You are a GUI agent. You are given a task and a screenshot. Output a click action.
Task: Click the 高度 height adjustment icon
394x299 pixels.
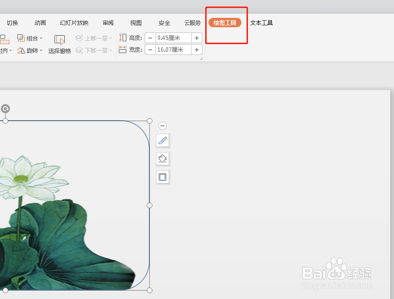tap(124, 38)
